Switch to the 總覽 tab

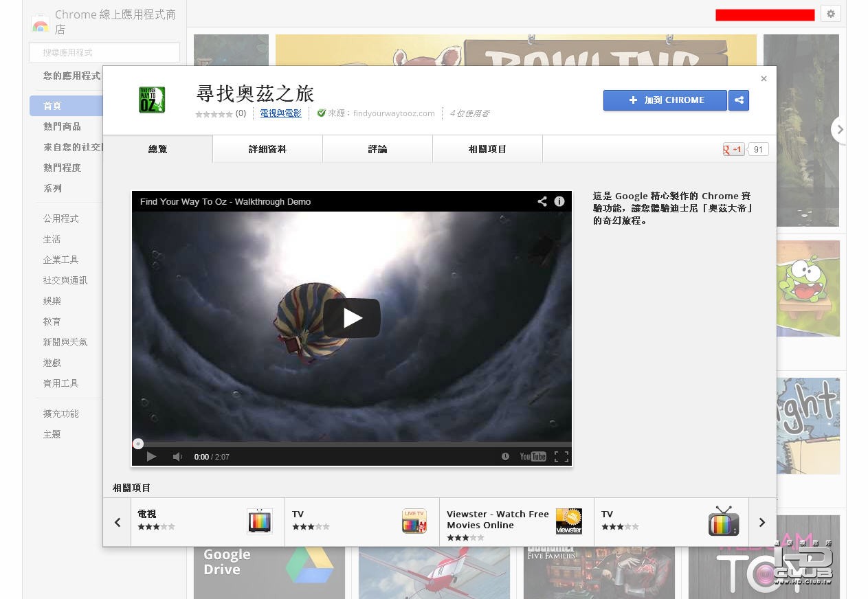click(158, 149)
